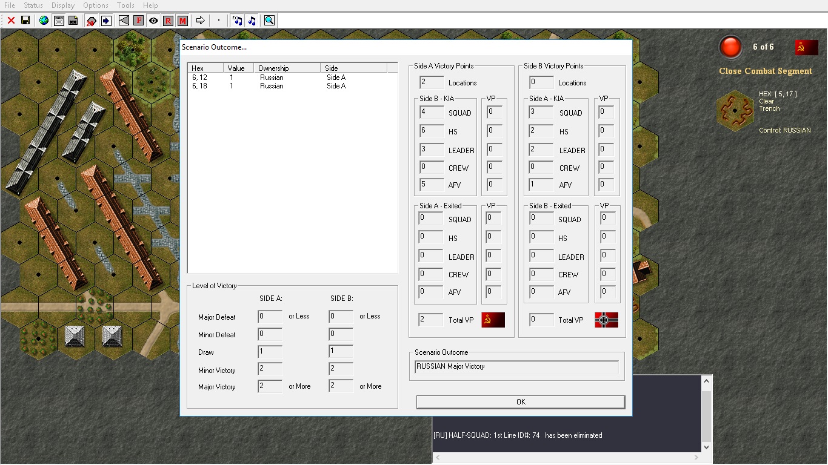Toggle the red R toolbar button
This screenshot has height=465, width=828.
click(x=168, y=21)
